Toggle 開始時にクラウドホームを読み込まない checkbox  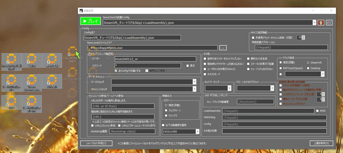pos(205,64)
